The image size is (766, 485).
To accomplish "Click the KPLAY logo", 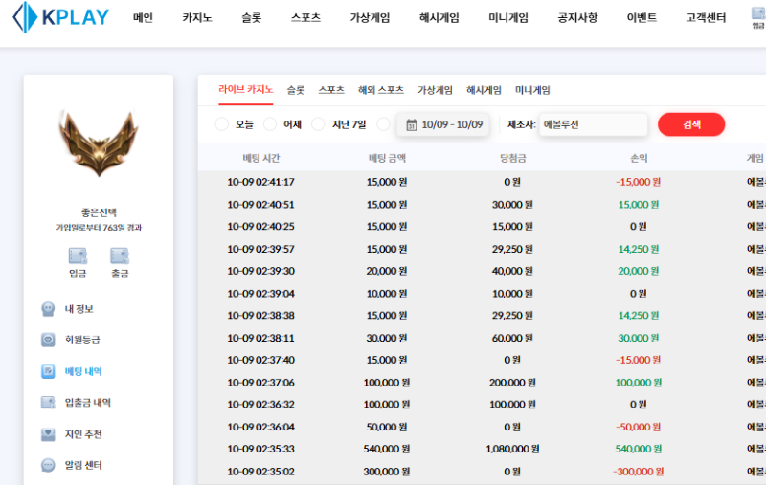I will (61, 17).
